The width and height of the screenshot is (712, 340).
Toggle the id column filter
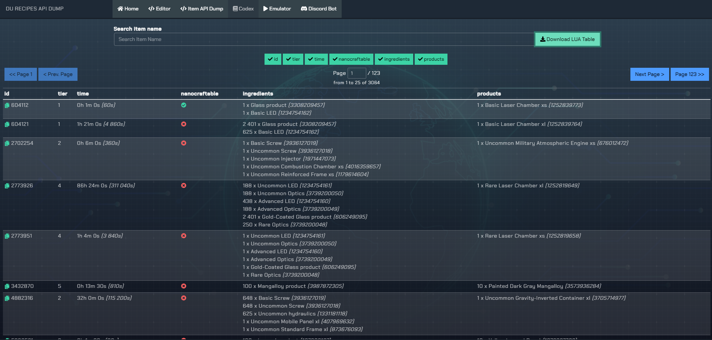pyautogui.click(x=273, y=59)
